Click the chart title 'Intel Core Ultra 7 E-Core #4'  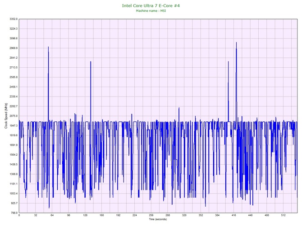click(x=151, y=6)
